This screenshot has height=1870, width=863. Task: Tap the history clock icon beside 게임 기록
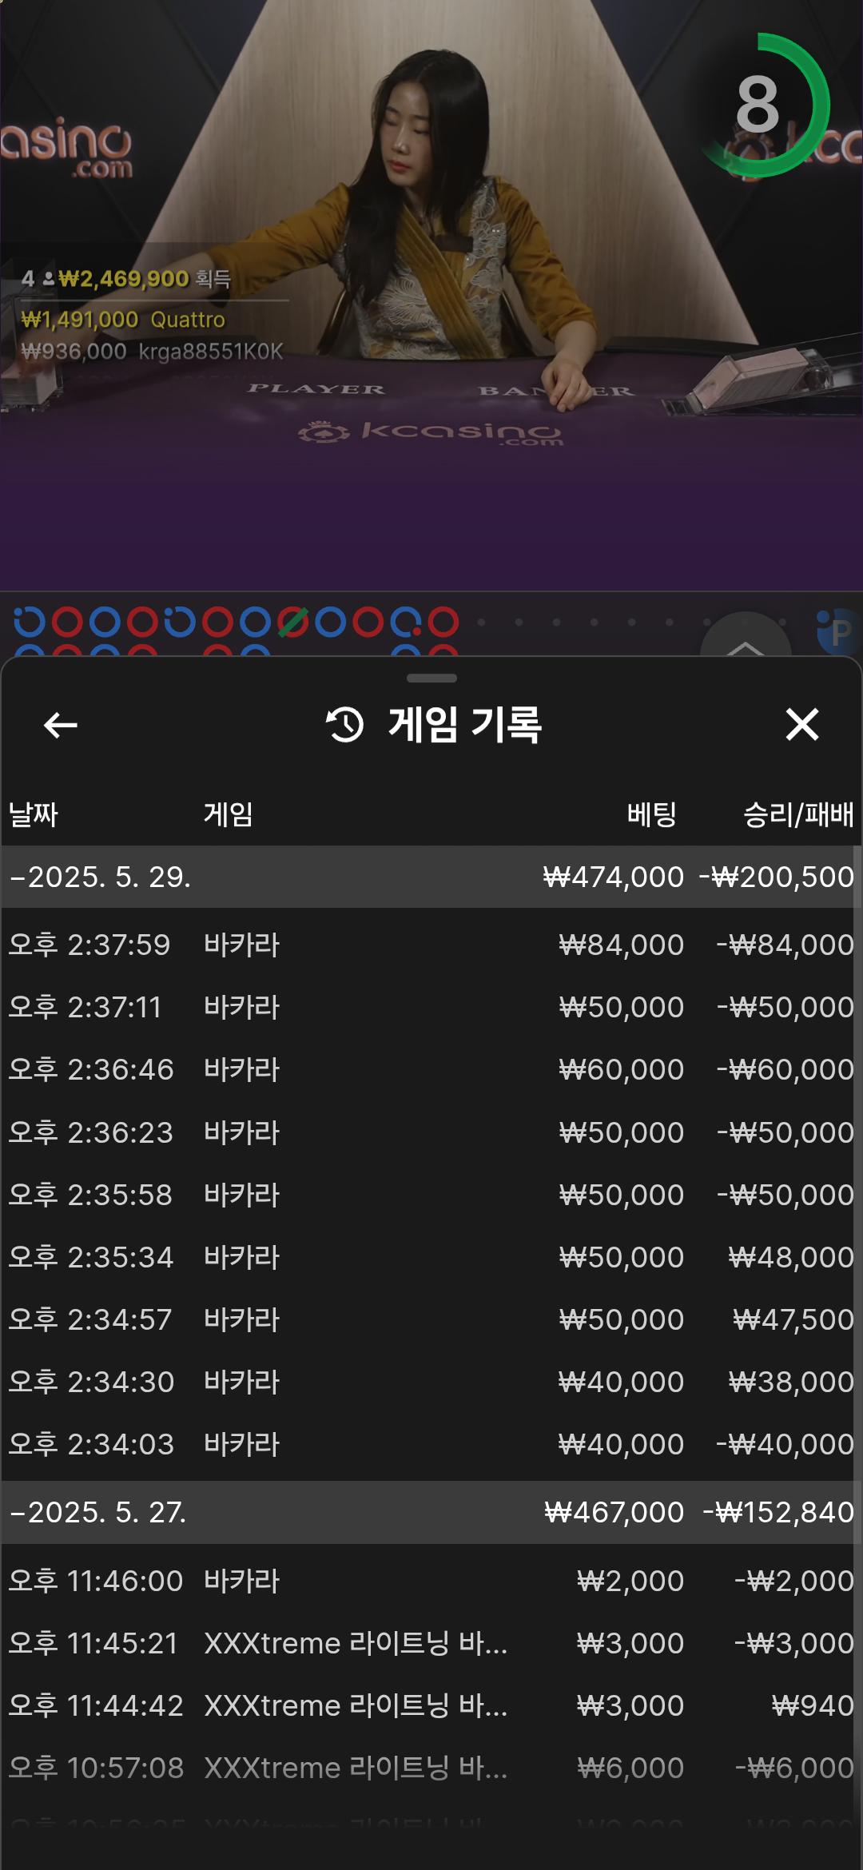(x=345, y=725)
